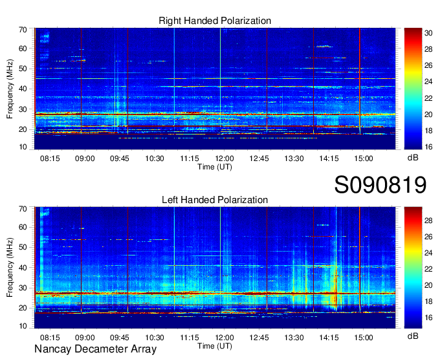Click the Nancay Decameter Array caption
The height and width of the screenshot is (357, 440).
click(95, 349)
